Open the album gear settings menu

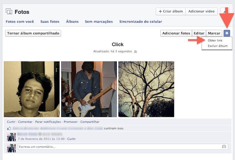tap(227, 33)
